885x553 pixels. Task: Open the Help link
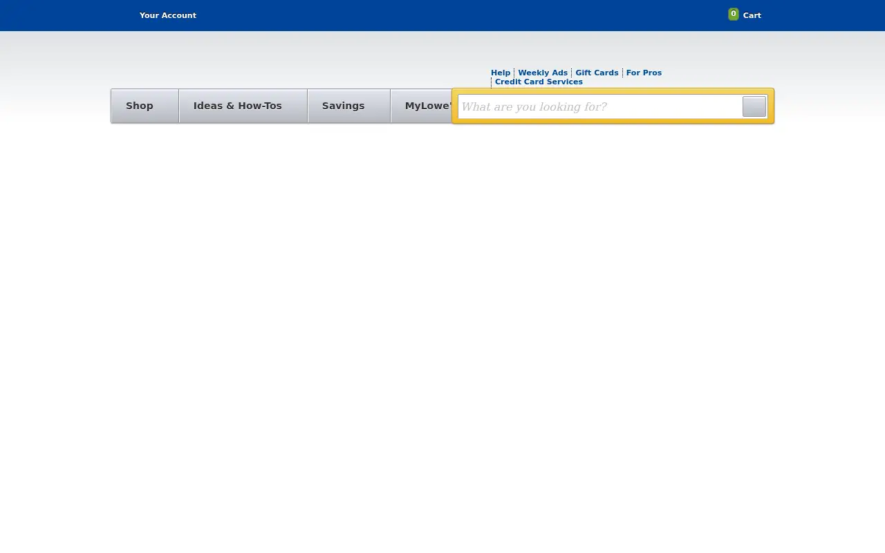[x=501, y=73]
